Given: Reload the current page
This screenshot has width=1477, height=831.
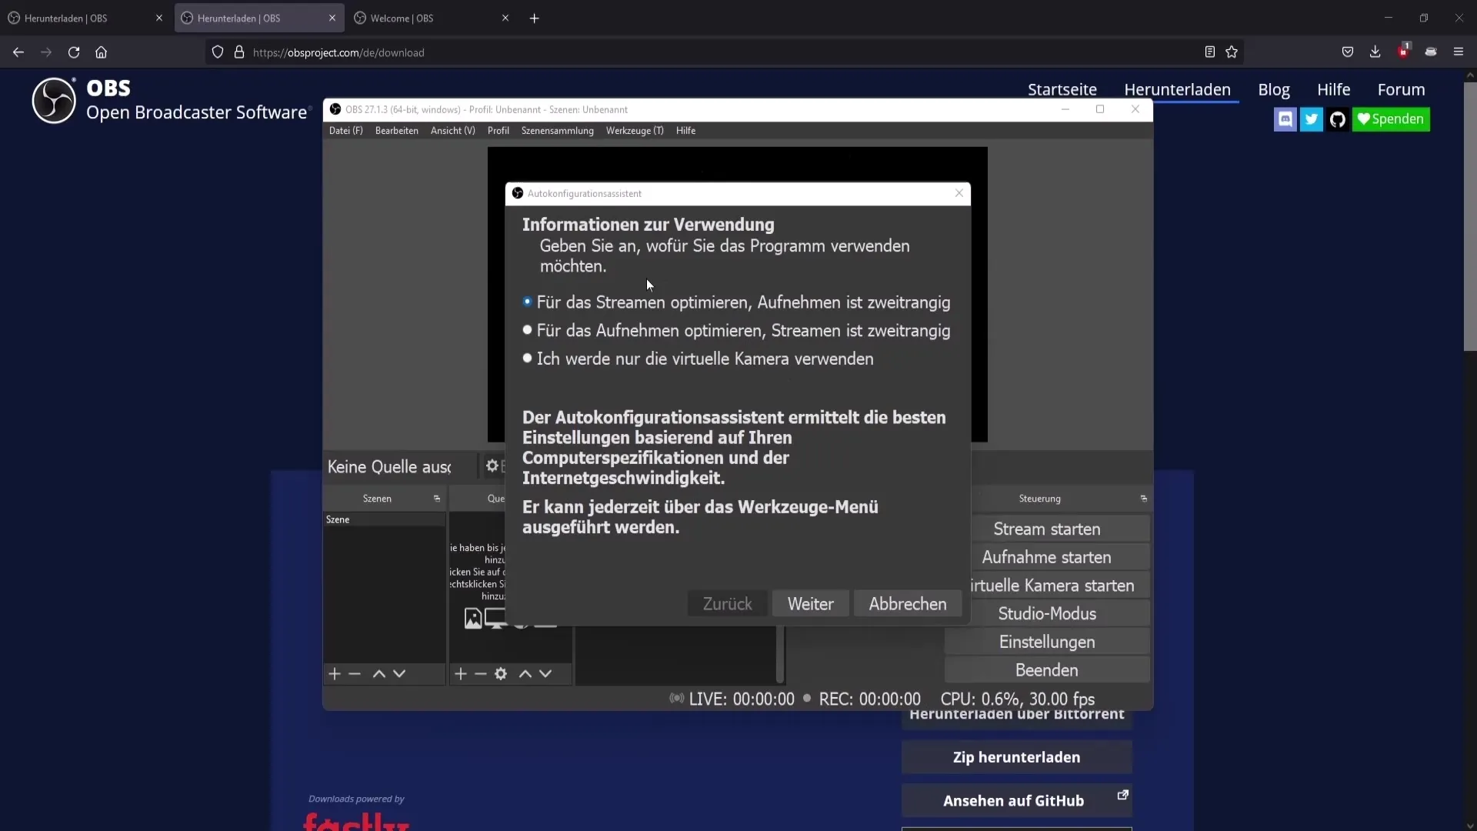Looking at the screenshot, I should (x=74, y=52).
